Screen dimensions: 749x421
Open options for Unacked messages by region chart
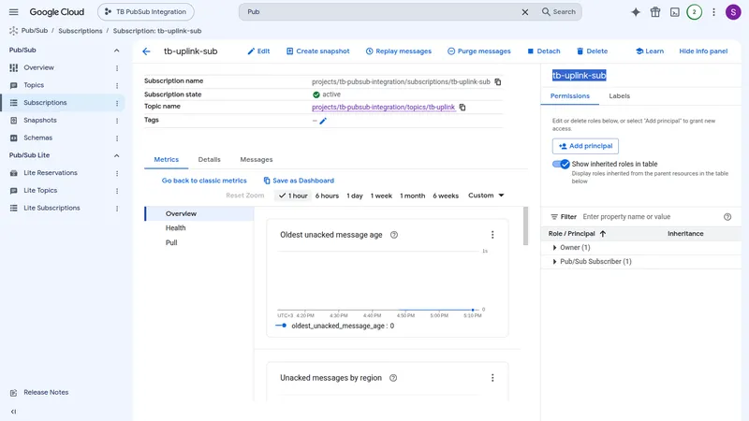(x=492, y=378)
